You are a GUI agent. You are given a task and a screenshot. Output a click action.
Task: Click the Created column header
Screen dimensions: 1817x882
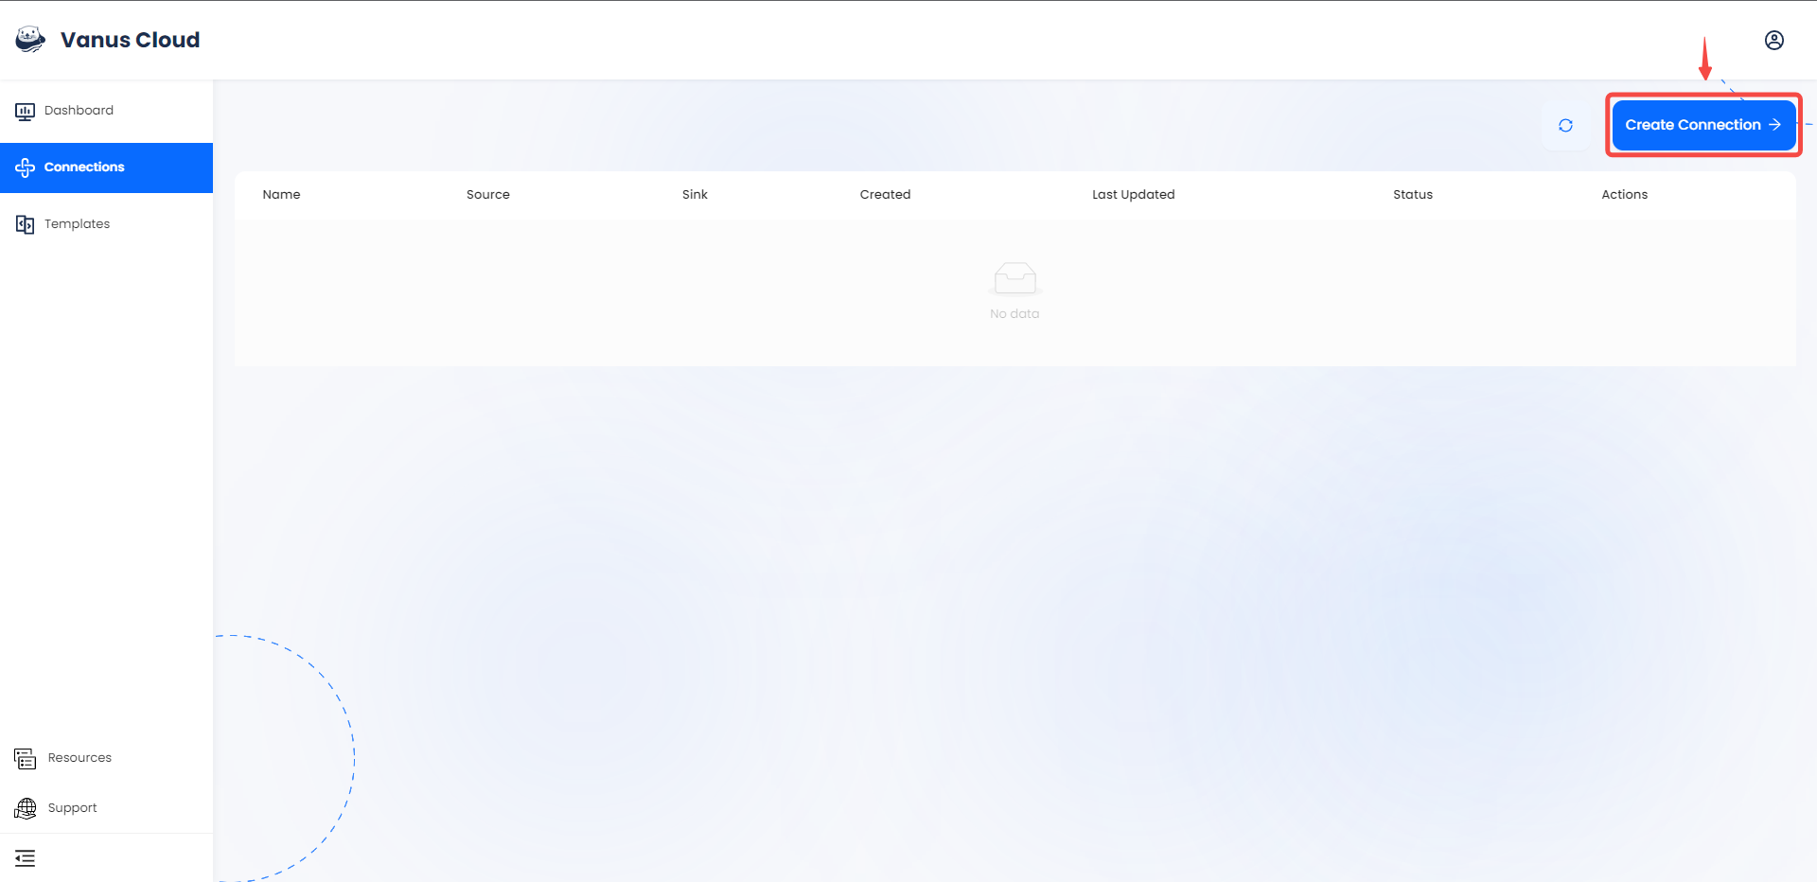[885, 194]
